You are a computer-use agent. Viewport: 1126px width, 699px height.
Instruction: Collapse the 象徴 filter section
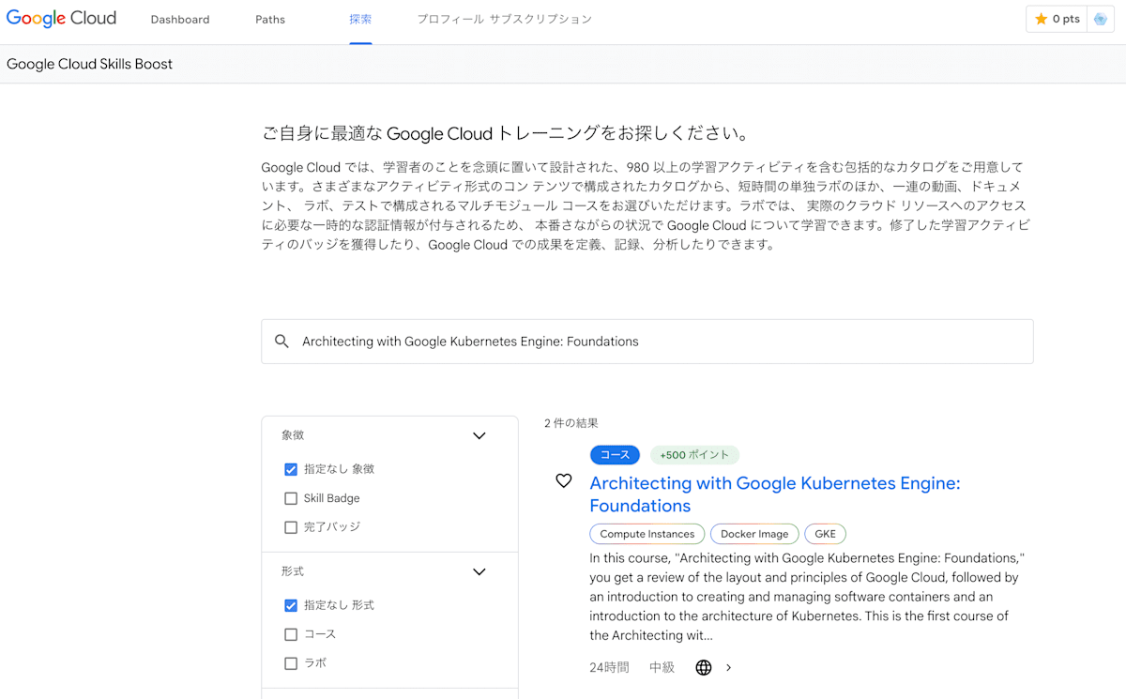point(479,435)
